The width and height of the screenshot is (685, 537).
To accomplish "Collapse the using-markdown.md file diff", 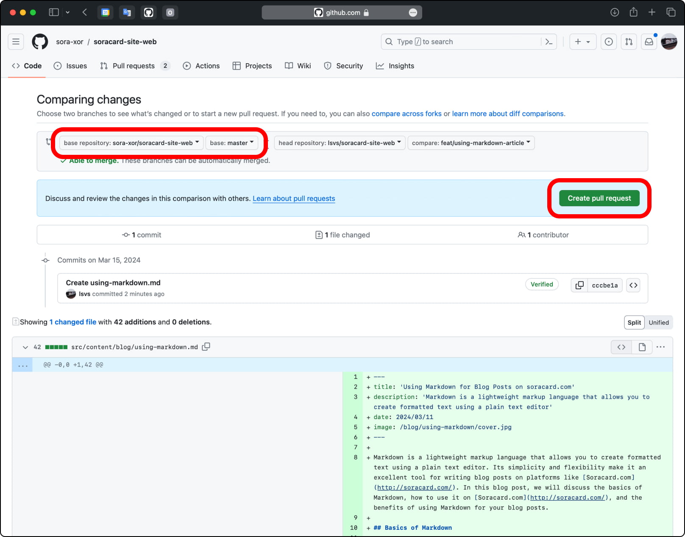I will (x=25, y=347).
